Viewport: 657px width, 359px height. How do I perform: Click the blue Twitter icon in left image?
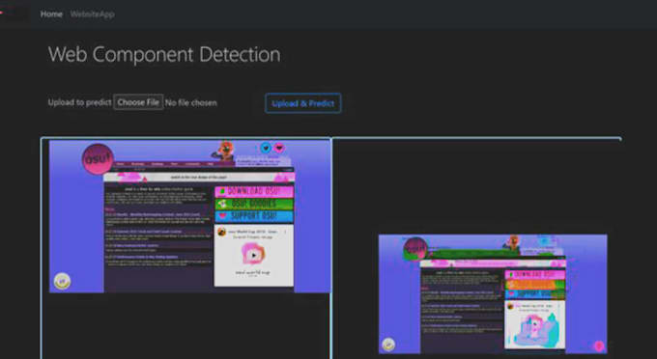pos(266,148)
